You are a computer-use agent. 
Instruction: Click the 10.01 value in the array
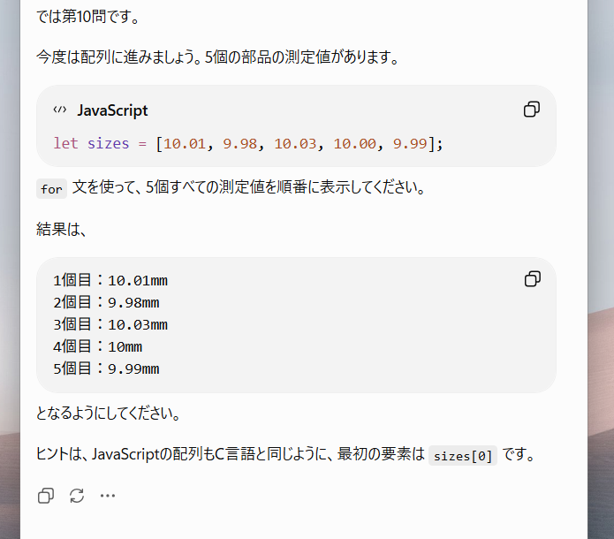[185, 143]
